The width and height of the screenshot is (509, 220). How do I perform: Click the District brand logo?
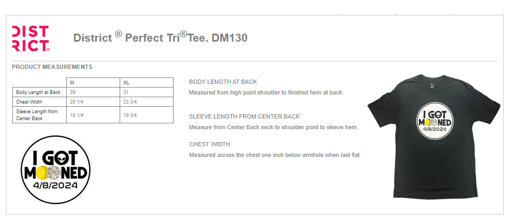pos(31,38)
